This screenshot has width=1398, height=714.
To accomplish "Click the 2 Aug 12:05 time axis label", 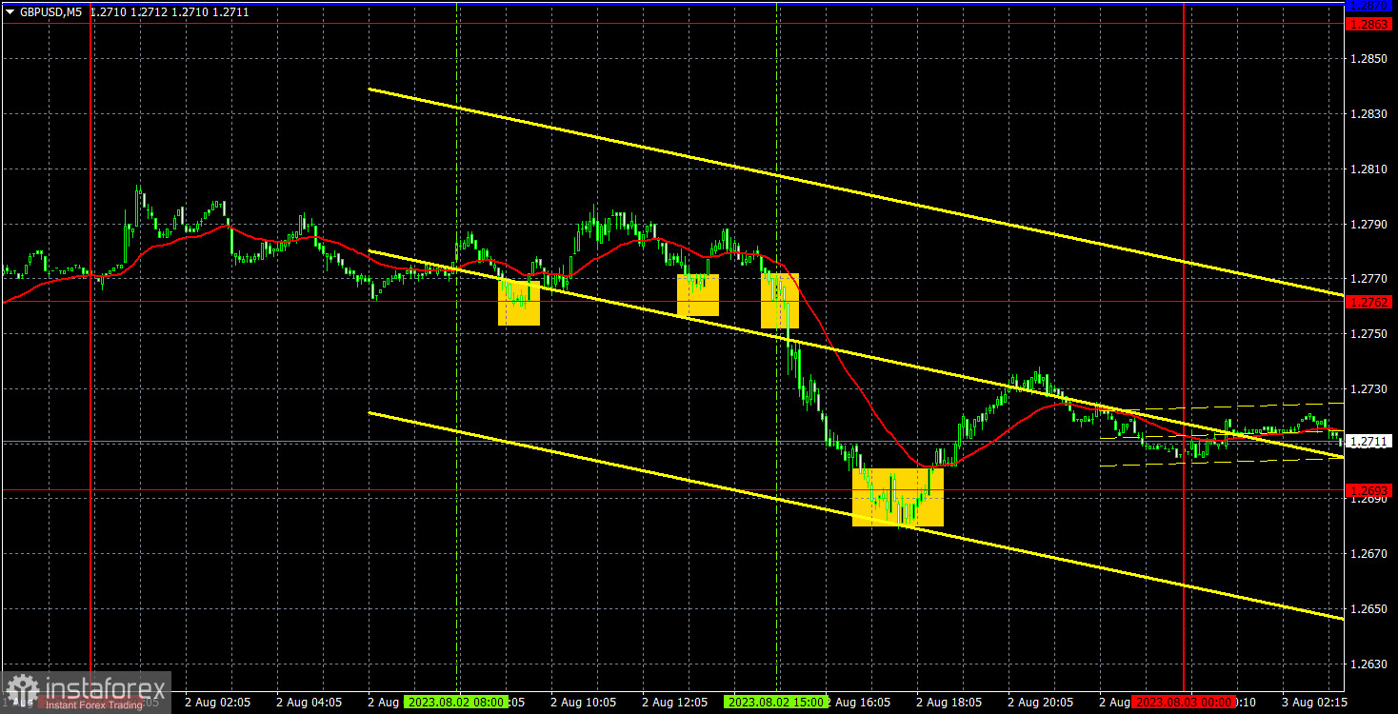I will [675, 703].
